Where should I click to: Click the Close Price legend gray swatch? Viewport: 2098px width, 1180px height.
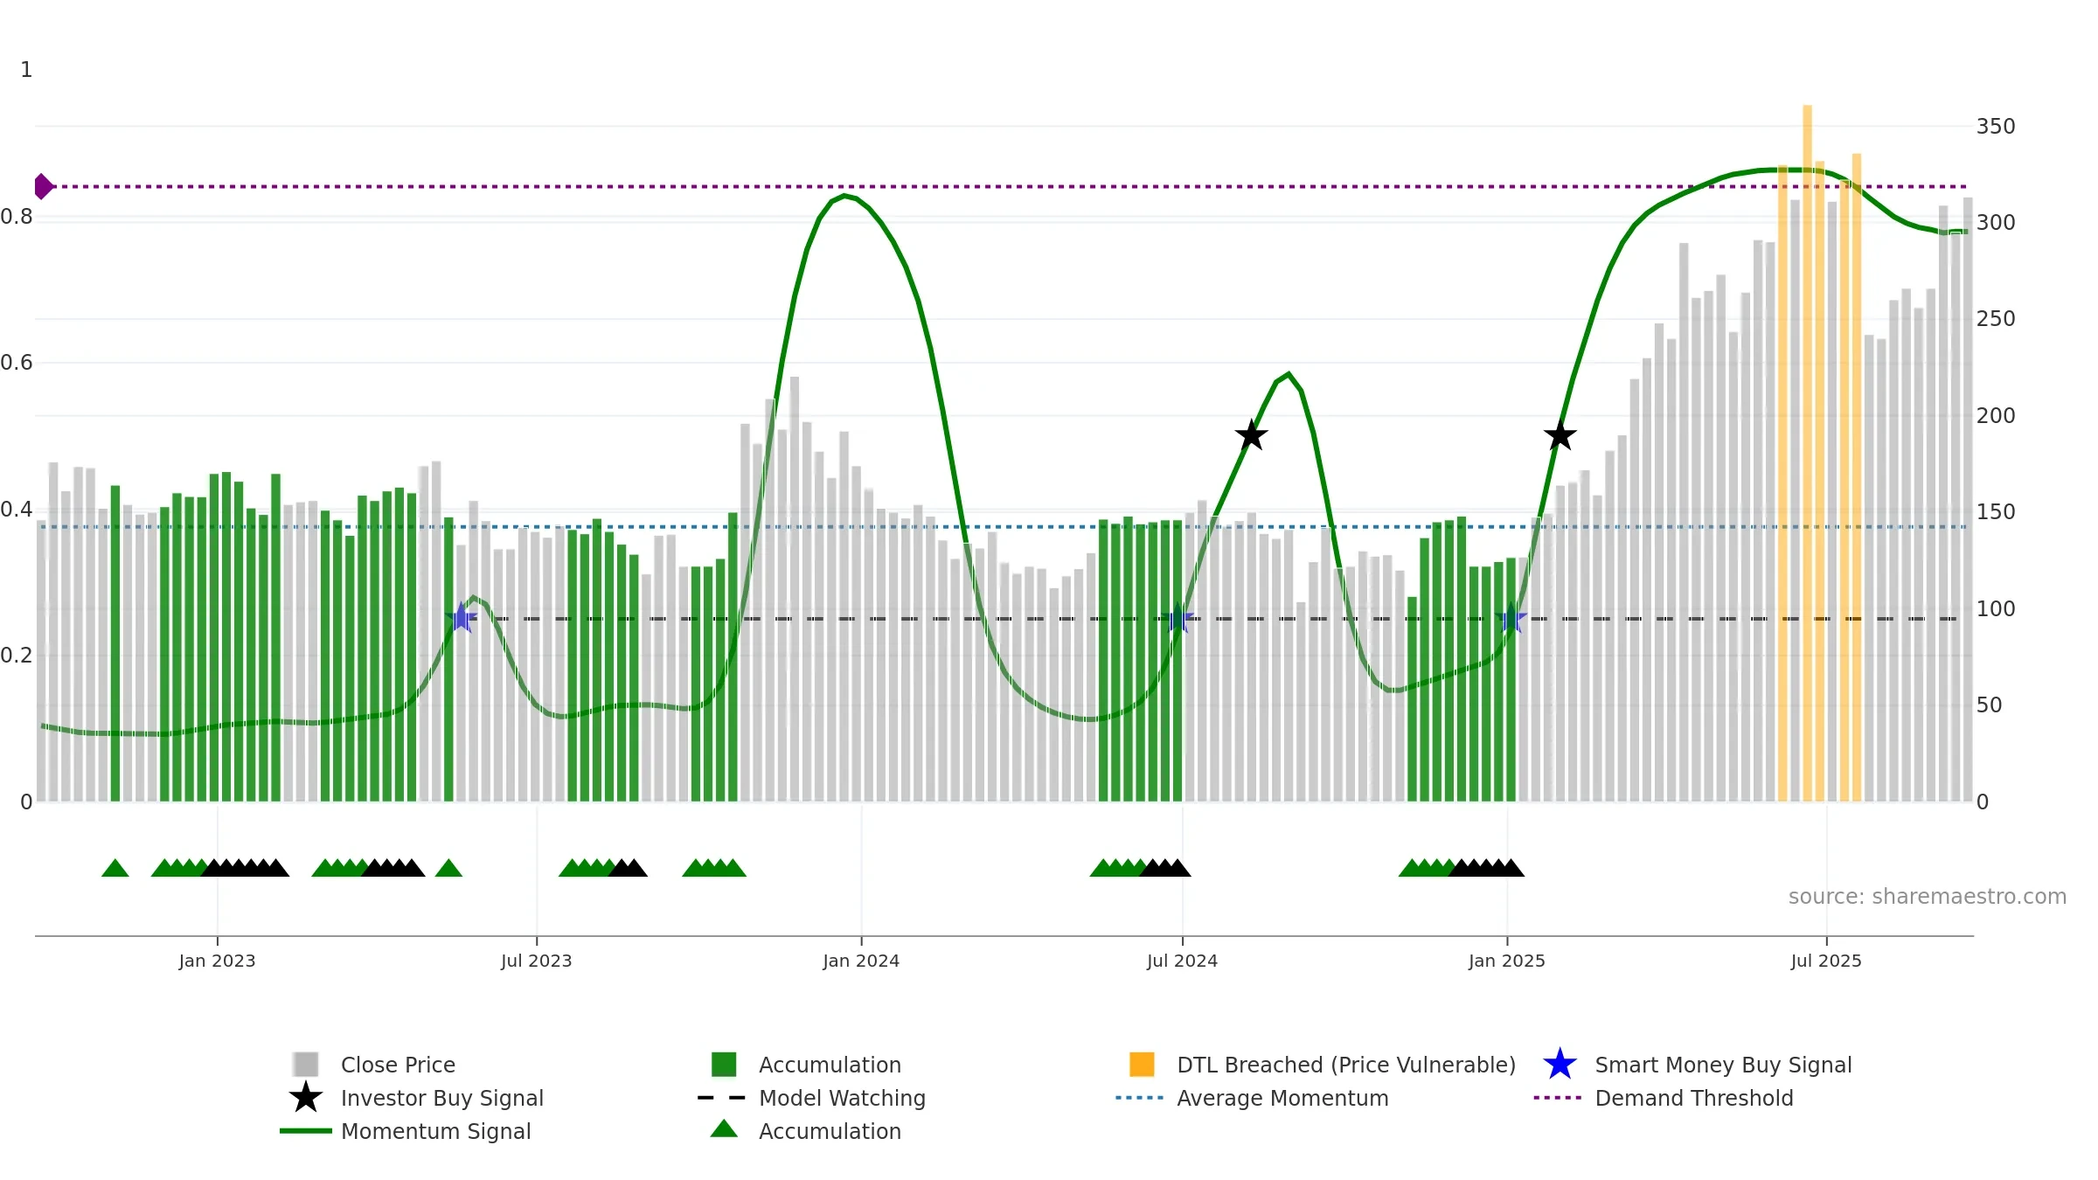pos(306,1064)
